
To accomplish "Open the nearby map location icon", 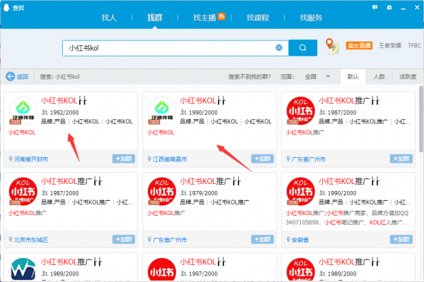I will click(x=332, y=46).
